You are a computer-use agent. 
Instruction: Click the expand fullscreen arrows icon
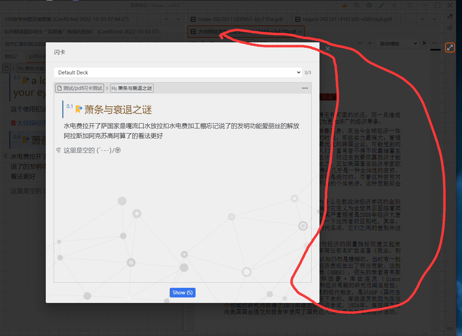pyautogui.click(x=450, y=48)
